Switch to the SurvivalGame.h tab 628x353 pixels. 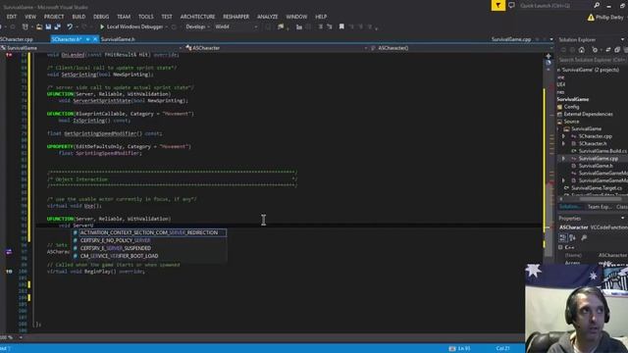click(118, 39)
